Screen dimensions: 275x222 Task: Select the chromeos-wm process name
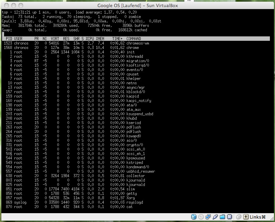[138, 43]
